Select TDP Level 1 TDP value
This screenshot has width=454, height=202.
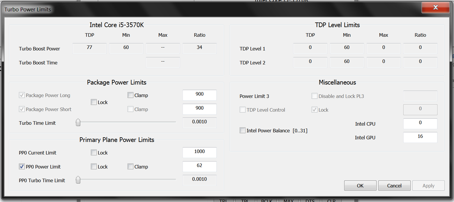click(x=310, y=48)
